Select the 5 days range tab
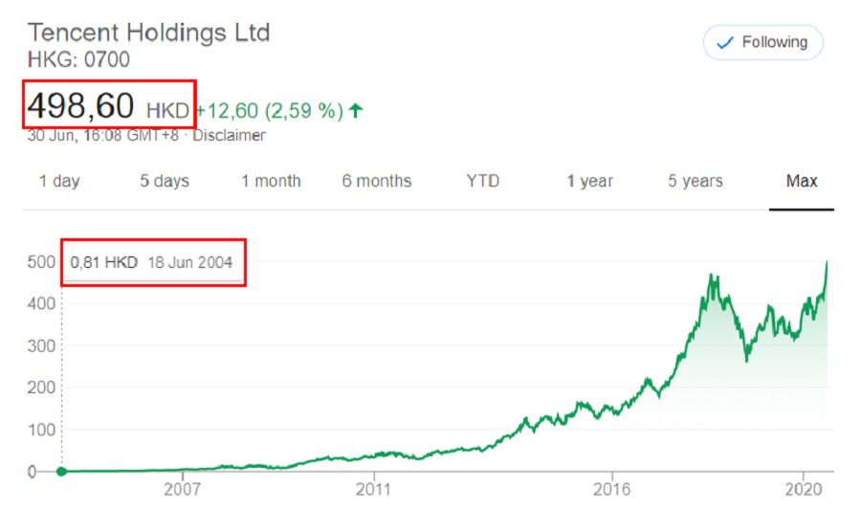This screenshot has height=531, width=861. [165, 181]
